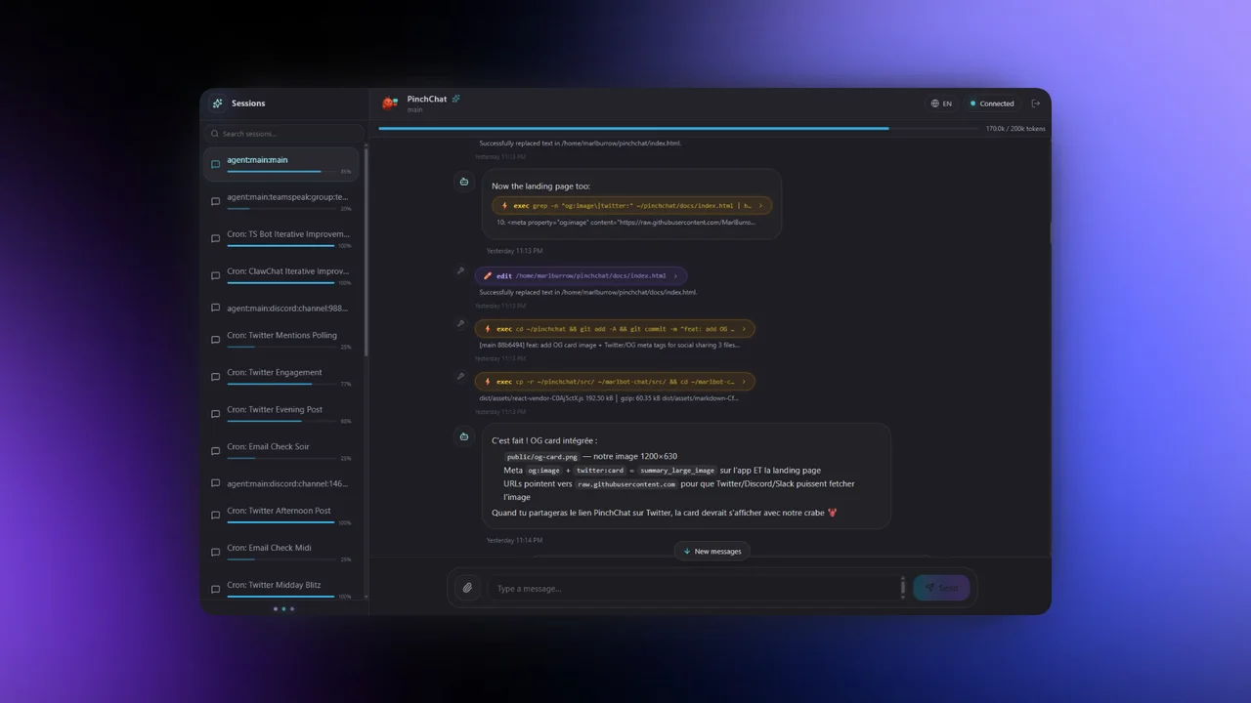Open the agent:main:teamspeak:group session

click(281, 201)
